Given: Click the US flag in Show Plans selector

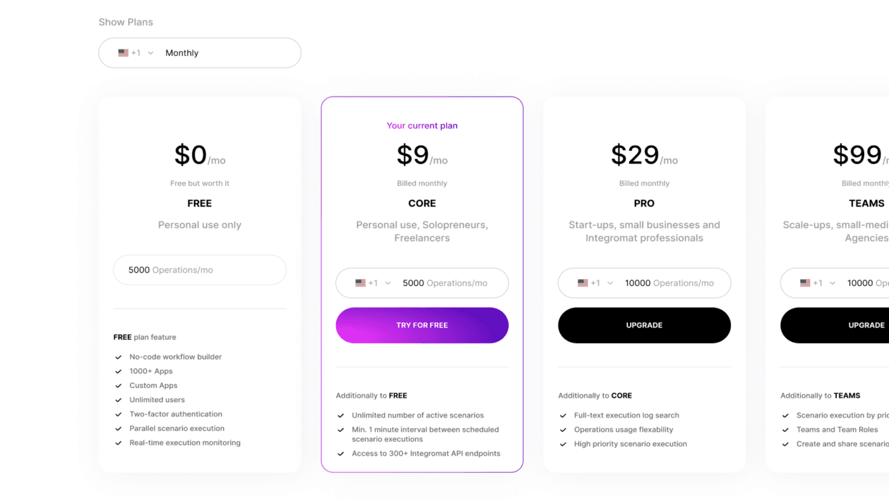Looking at the screenshot, I should pos(123,53).
